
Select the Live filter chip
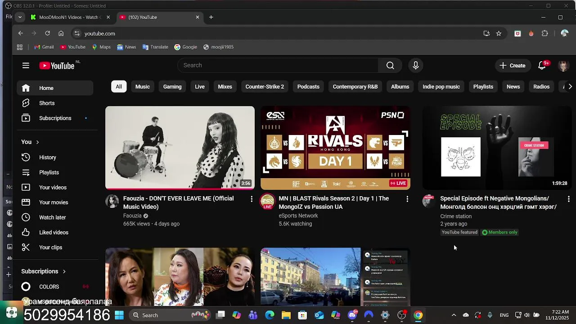coord(200,86)
